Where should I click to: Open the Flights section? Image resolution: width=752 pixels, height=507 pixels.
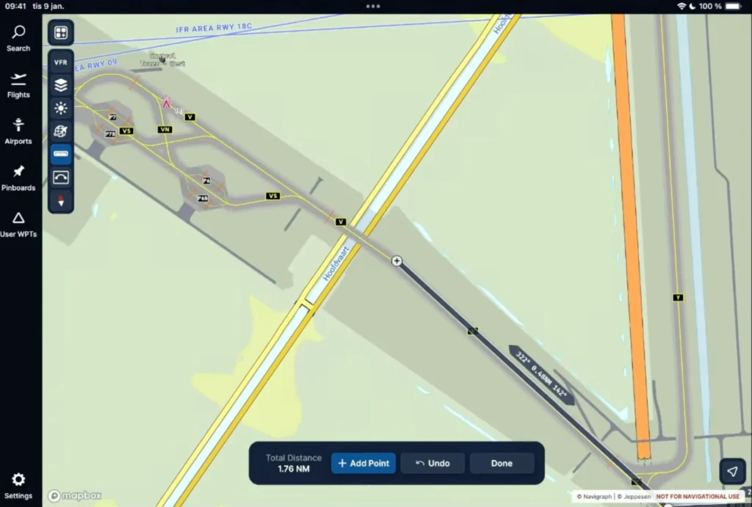18,85
